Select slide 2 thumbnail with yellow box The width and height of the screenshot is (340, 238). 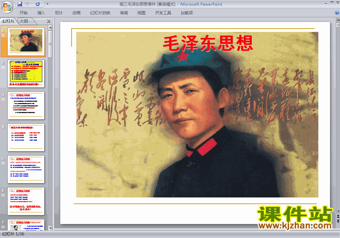[x=26, y=73]
